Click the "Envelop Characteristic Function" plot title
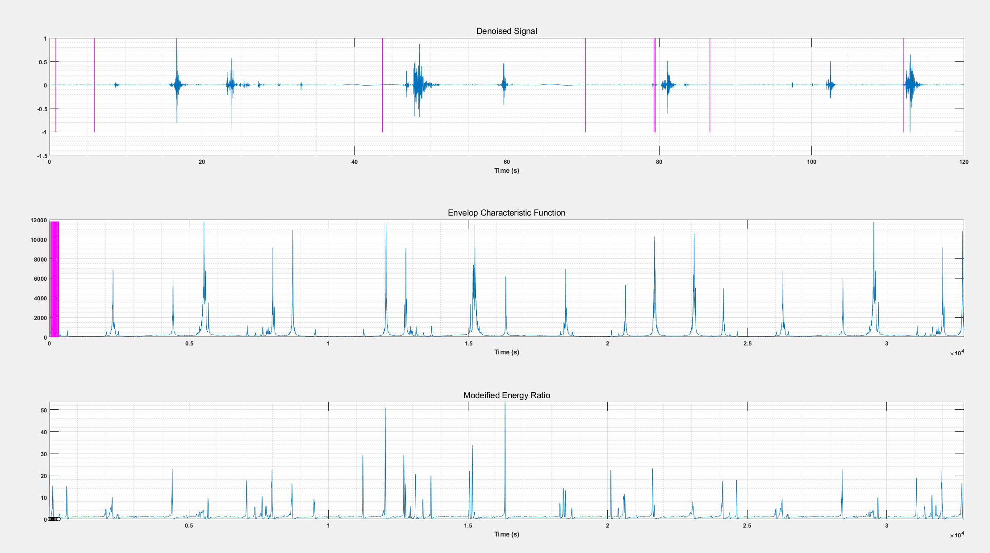The width and height of the screenshot is (990, 553). click(506, 213)
